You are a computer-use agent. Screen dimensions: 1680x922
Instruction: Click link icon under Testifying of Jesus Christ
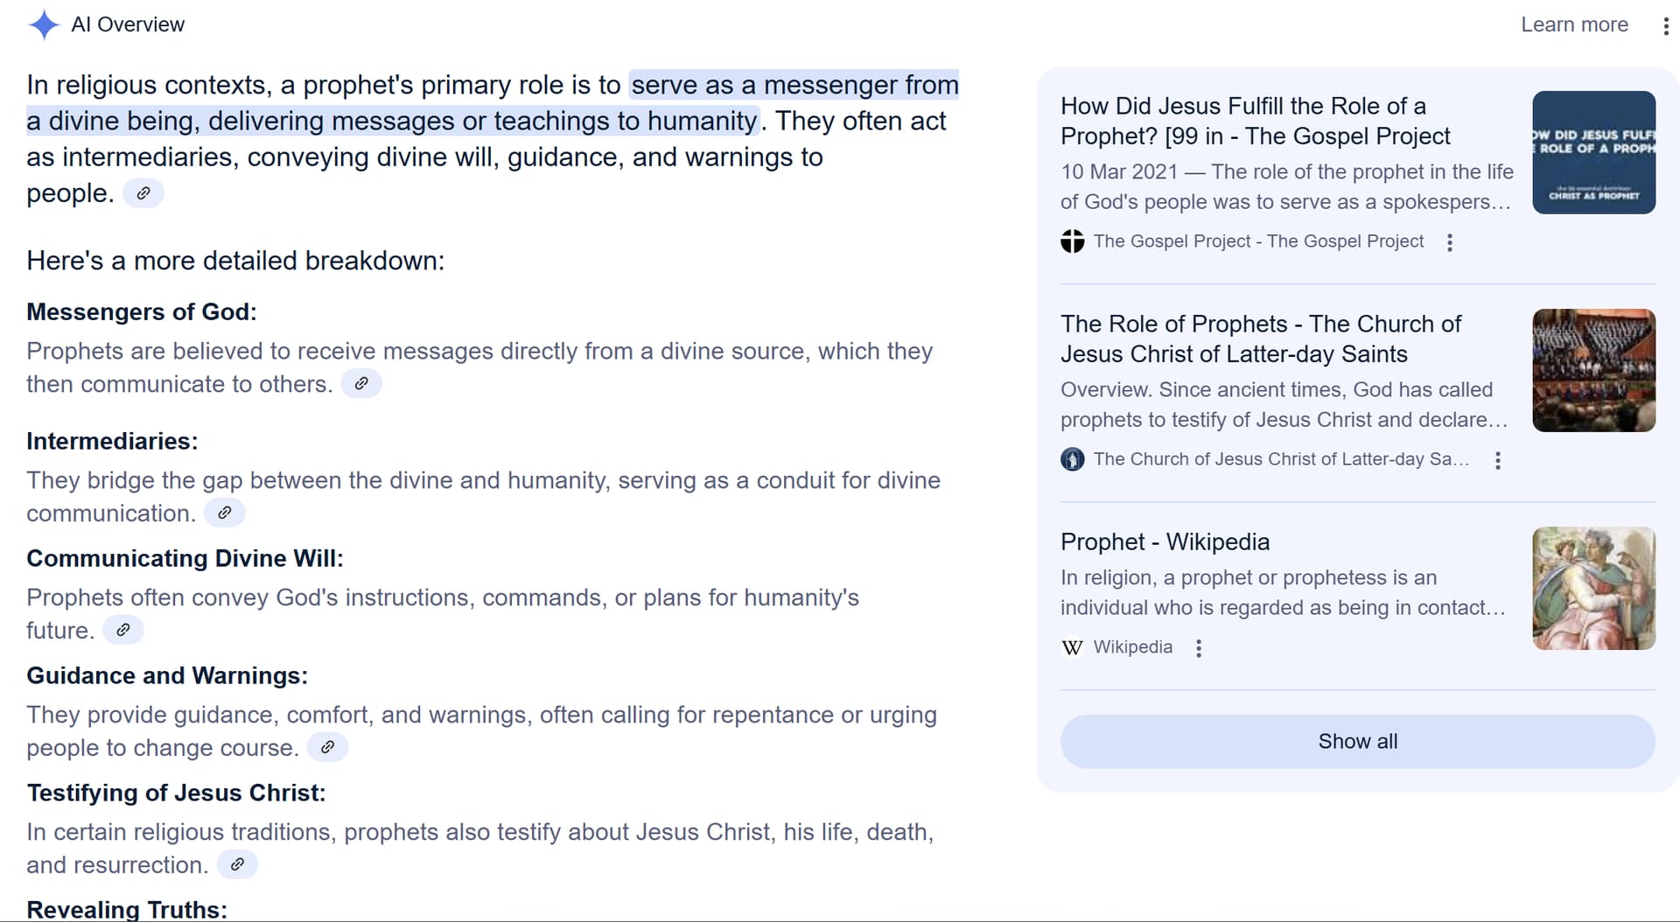coord(237,865)
